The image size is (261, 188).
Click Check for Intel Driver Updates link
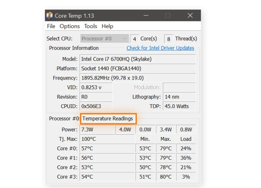(x=160, y=48)
